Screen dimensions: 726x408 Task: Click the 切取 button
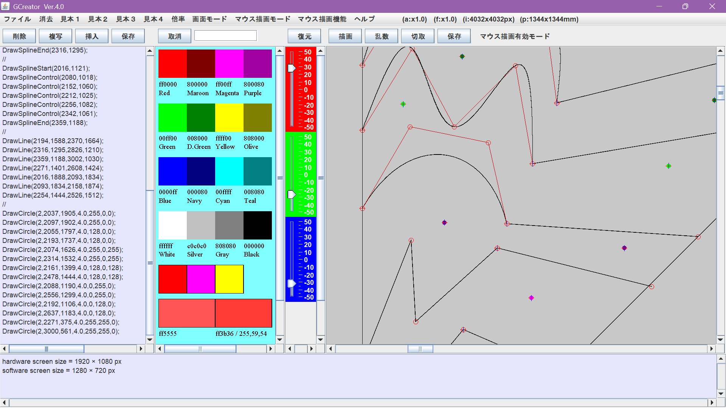418,36
